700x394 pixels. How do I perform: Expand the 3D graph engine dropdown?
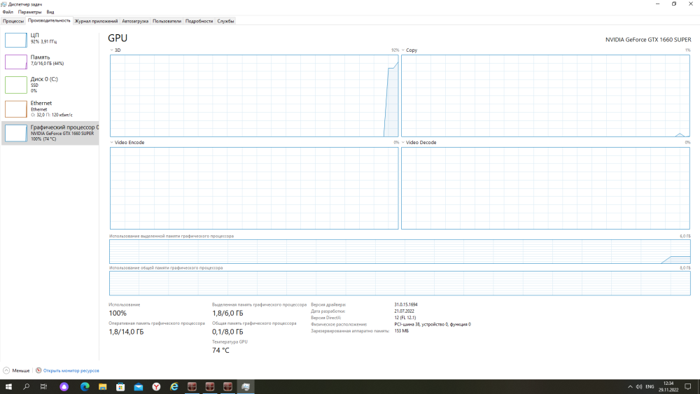click(x=112, y=50)
